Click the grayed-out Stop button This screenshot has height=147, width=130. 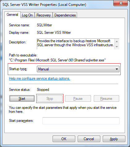[x=50, y=99]
